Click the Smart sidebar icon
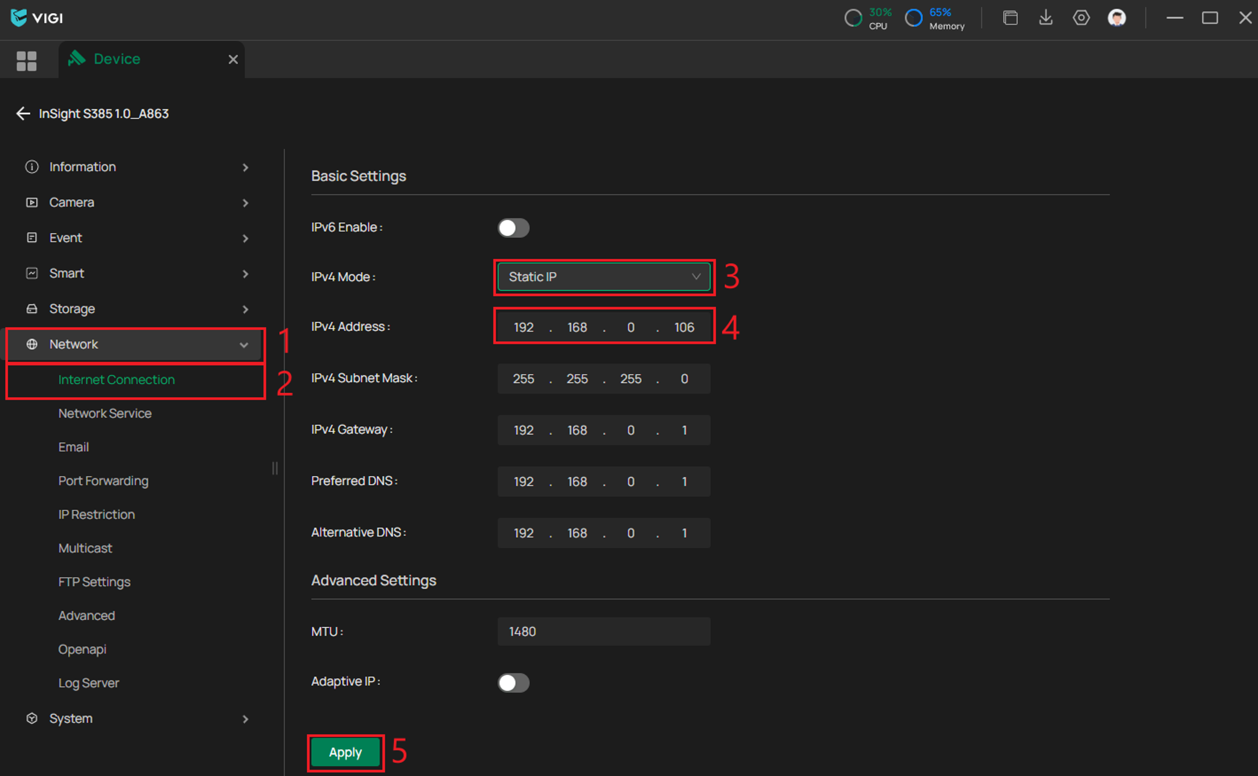 coord(32,273)
